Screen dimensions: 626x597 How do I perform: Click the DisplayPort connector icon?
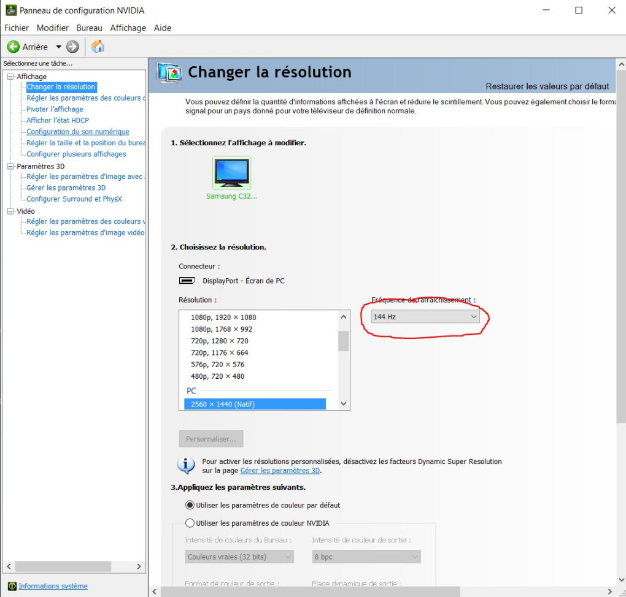tap(187, 280)
